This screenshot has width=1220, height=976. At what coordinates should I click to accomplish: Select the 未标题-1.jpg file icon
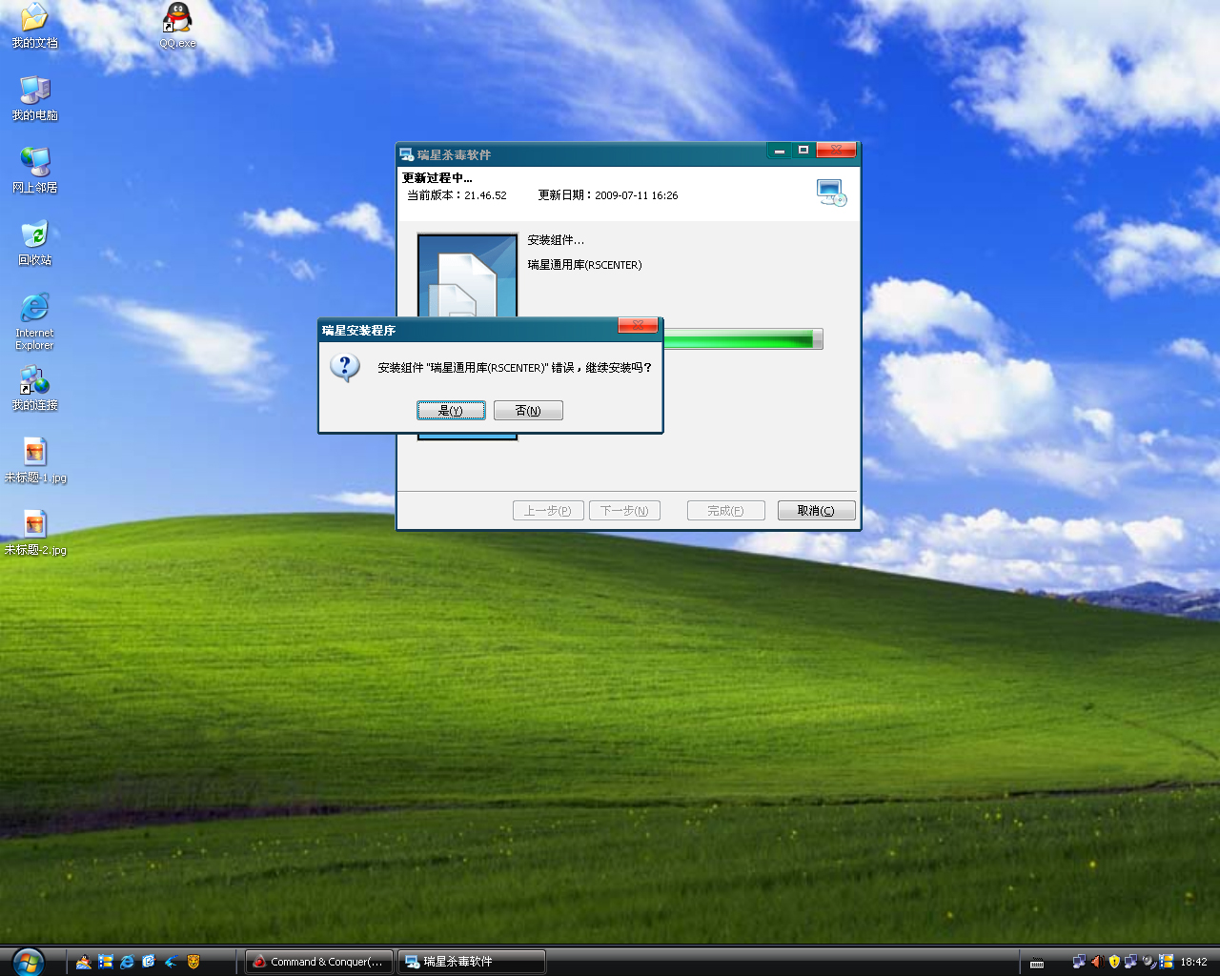pos(35,460)
